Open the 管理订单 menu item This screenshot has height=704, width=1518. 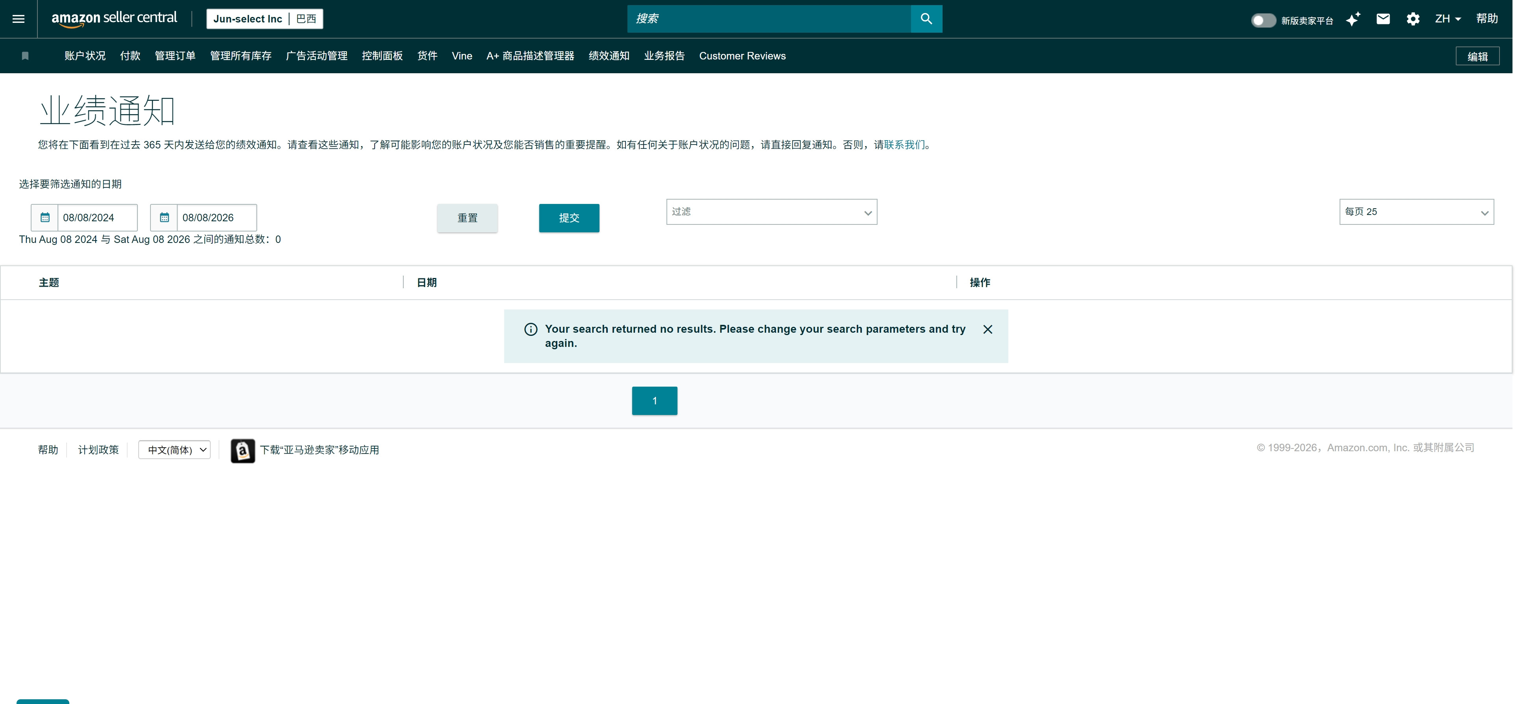[x=175, y=56]
